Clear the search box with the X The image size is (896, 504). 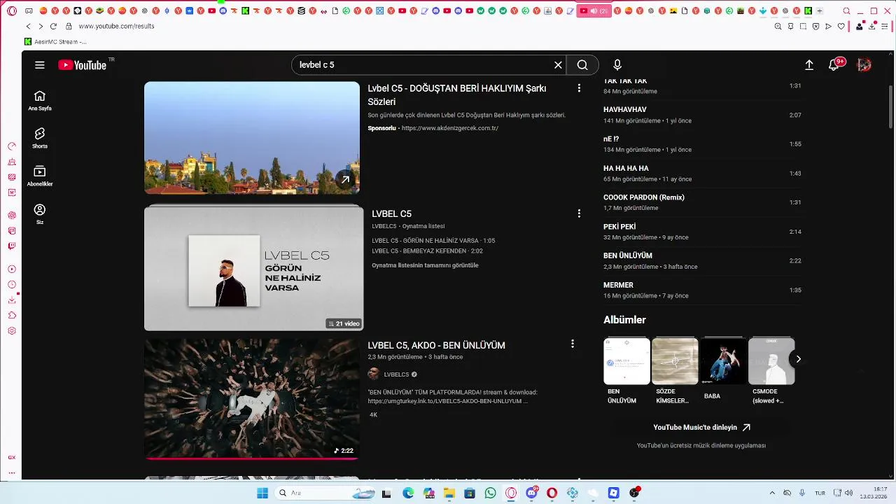tap(558, 65)
